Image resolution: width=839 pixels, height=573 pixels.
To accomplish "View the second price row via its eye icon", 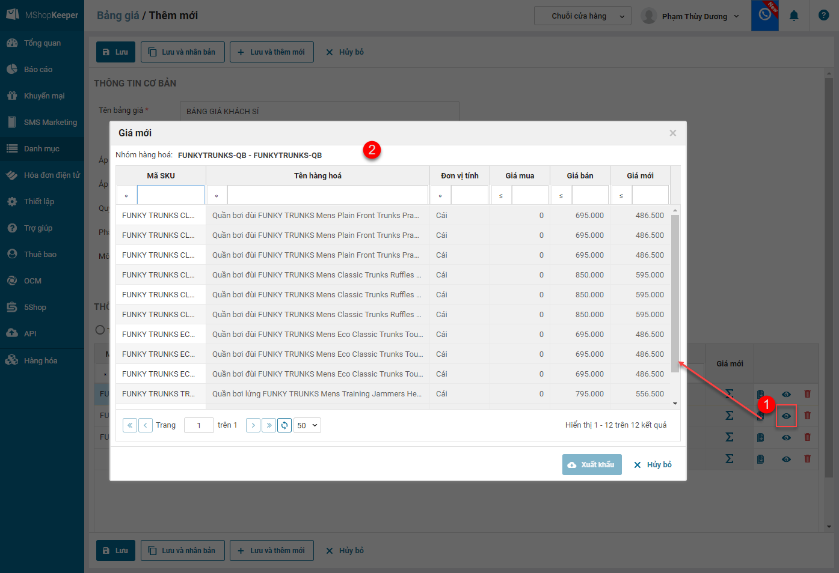I will (x=786, y=416).
